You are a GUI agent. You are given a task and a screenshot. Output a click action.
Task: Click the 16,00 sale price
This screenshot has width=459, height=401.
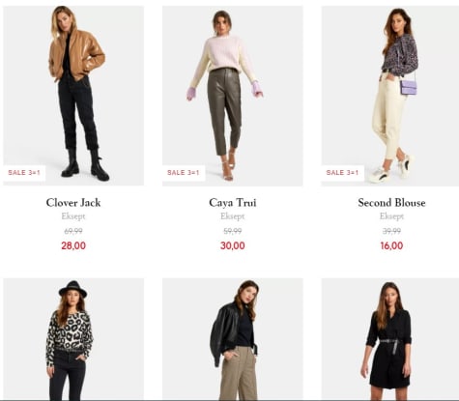point(391,245)
